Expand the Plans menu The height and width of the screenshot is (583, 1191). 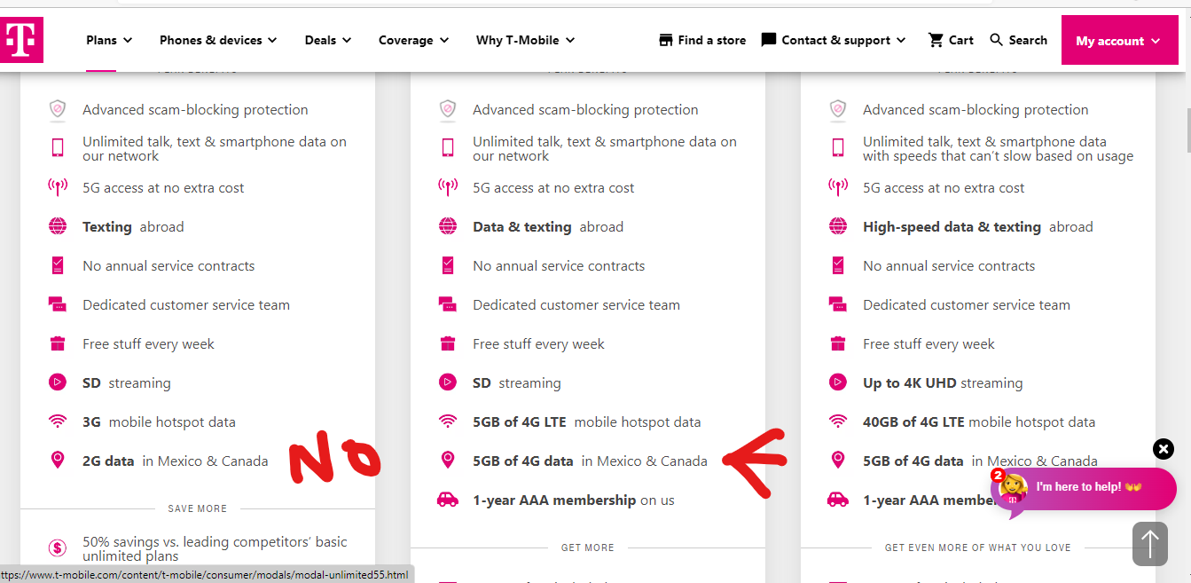109,40
